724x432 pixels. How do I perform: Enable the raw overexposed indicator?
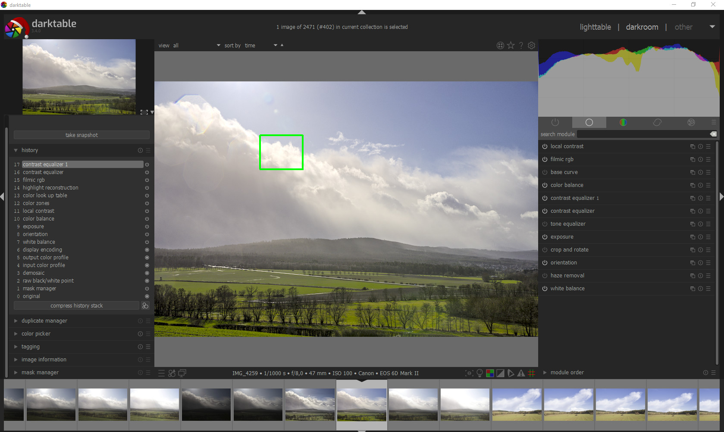[x=490, y=373]
